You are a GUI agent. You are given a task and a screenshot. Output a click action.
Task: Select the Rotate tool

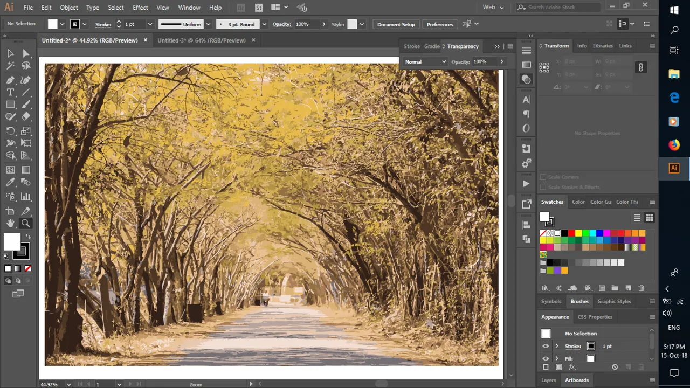point(10,131)
